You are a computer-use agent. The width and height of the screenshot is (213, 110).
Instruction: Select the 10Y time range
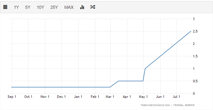click(41, 7)
